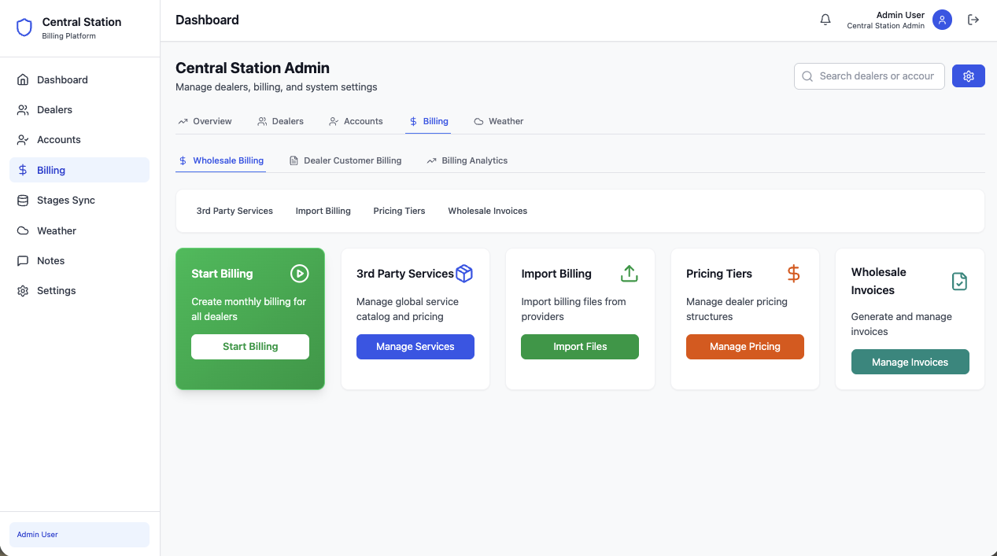This screenshot has height=556, width=997.
Task: Click 'Create monthly billing for all dealers' text
Action: click(249, 309)
